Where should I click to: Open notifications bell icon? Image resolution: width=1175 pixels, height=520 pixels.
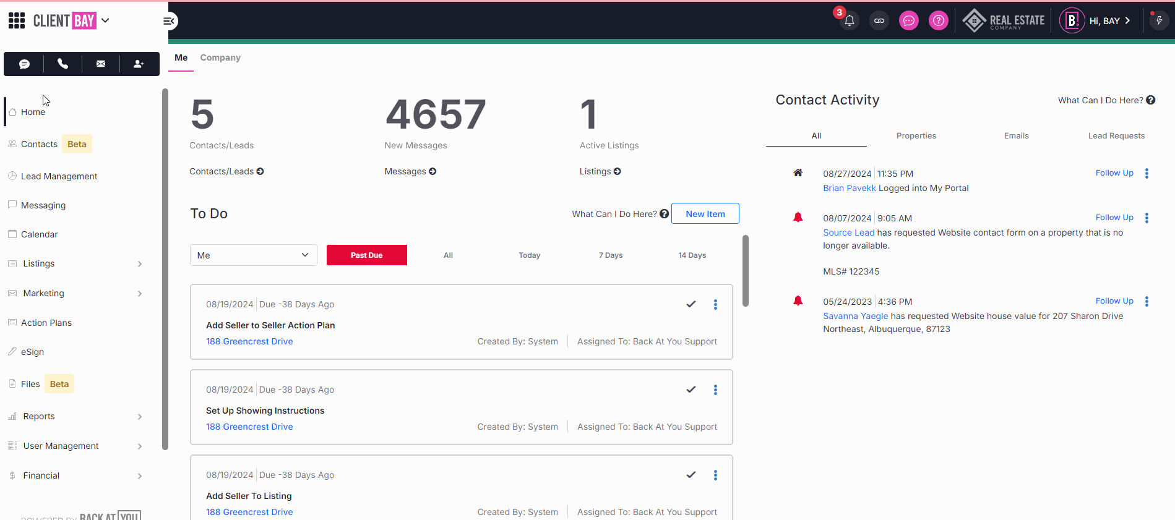pos(850,20)
